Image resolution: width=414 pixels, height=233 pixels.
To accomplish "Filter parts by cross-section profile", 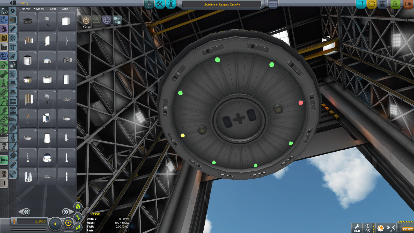I will (4, 20).
